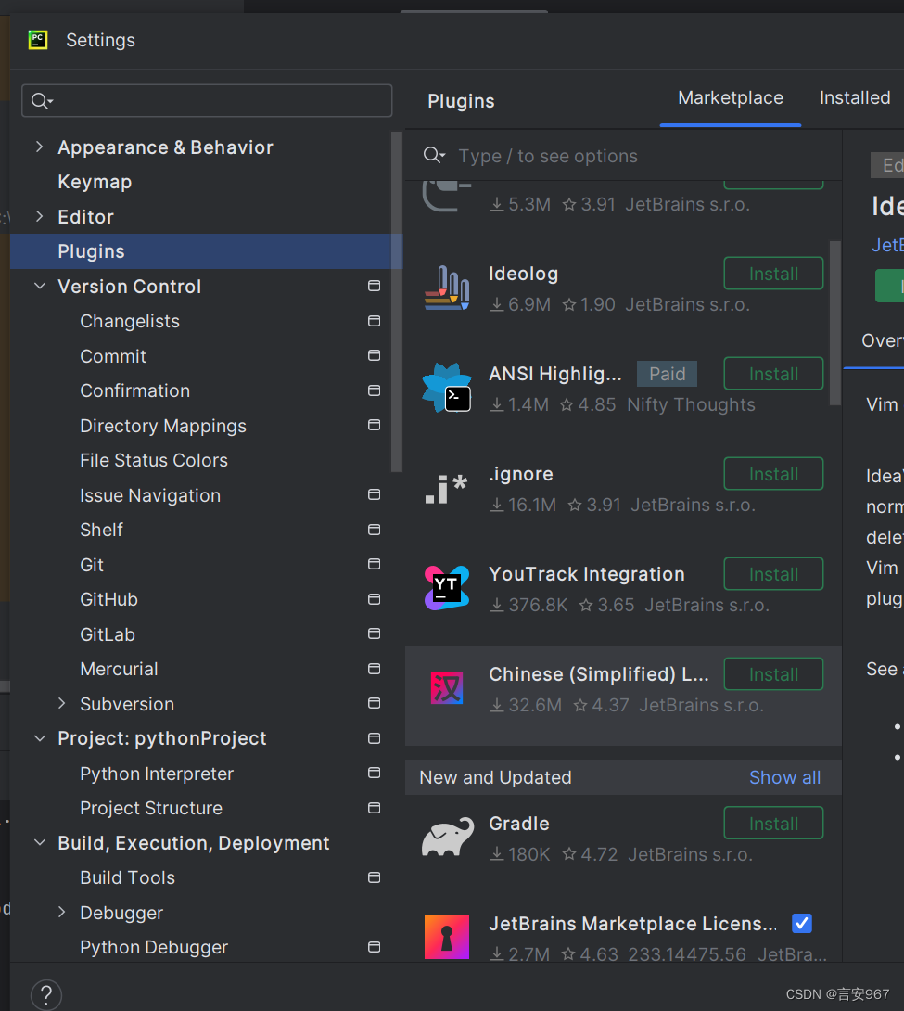Screen dimensions: 904x1011
Task: Install the ANSI Highlighter plugin
Action: click(x=773, y=373)
